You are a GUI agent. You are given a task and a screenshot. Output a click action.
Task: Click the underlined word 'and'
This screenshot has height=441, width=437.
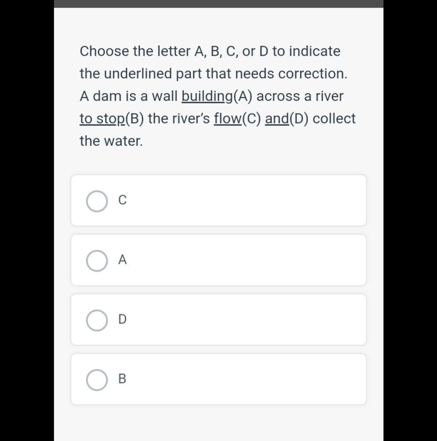pyautogui.click(x=277, y=119)
